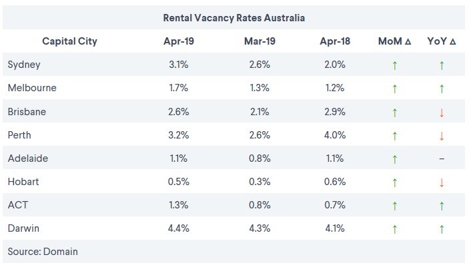Click ACT's green MoM up arrow
Screen dimensions: 471x269
click(x=394, y=206)
